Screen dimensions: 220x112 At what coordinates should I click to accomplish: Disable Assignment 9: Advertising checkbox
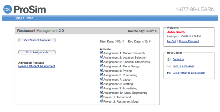point(102,88)
